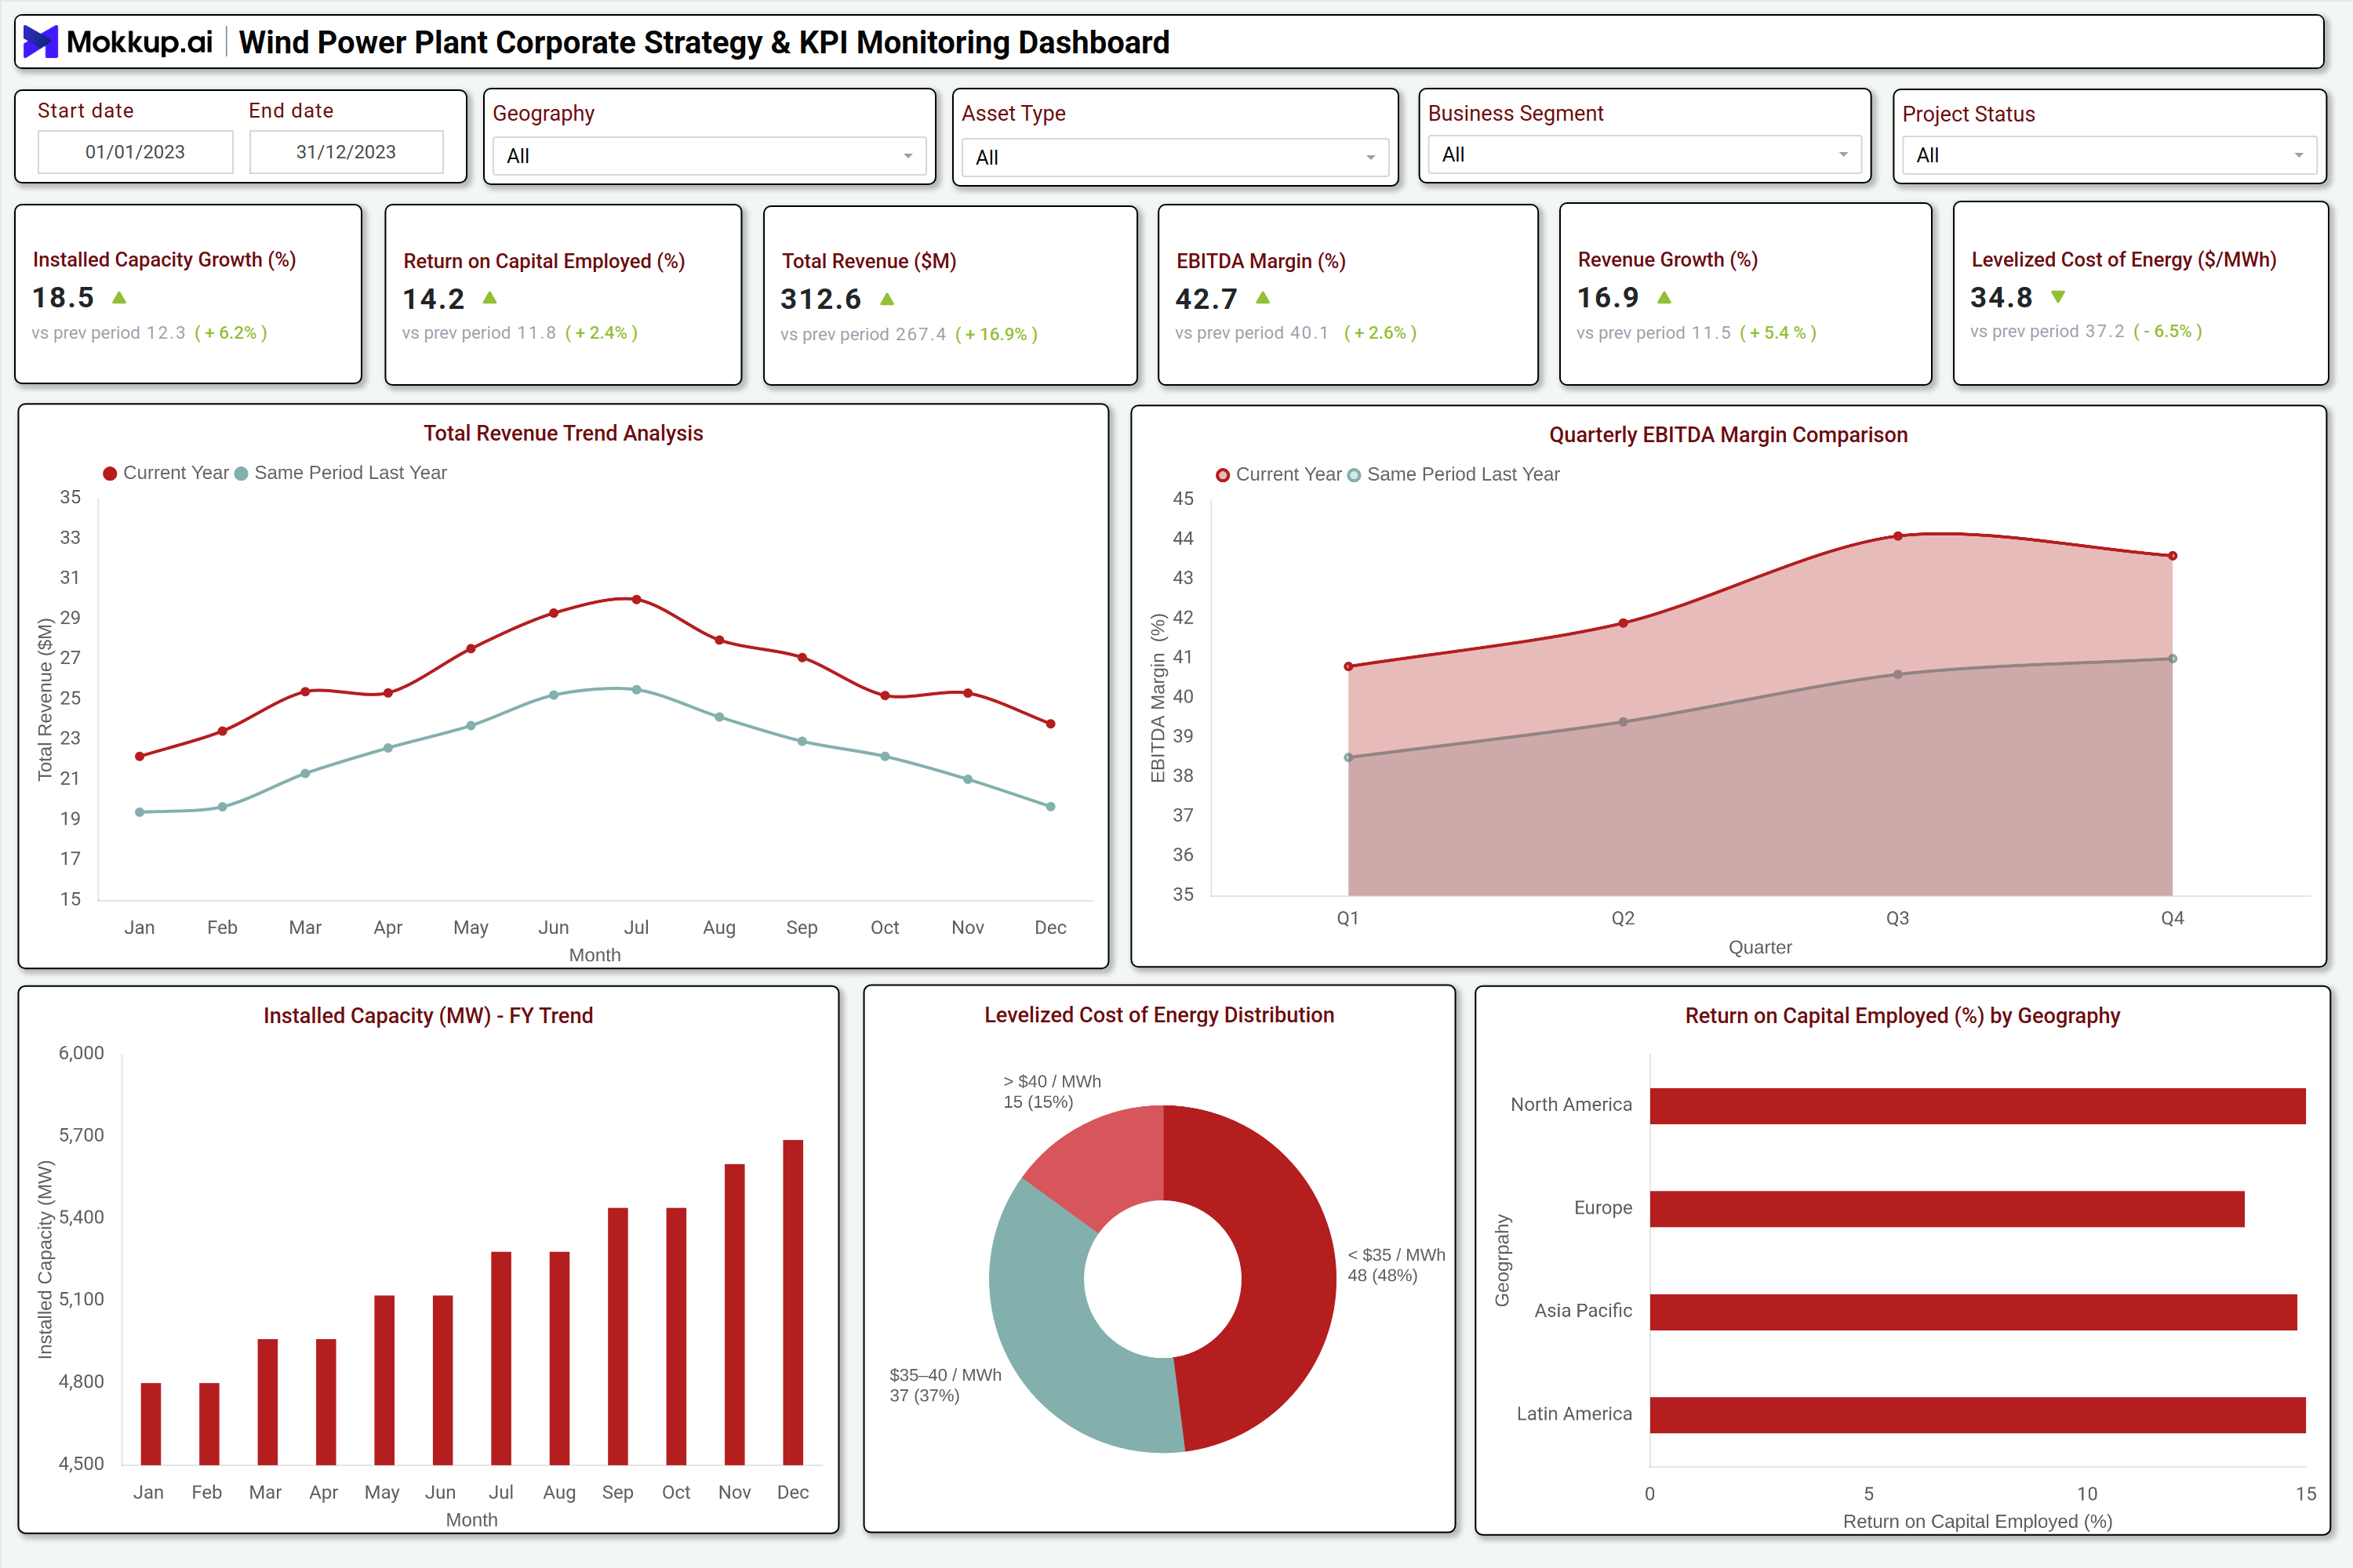
Task: Select the Q3 point on Current Year EBITDA line
Action: point(1898,536)
